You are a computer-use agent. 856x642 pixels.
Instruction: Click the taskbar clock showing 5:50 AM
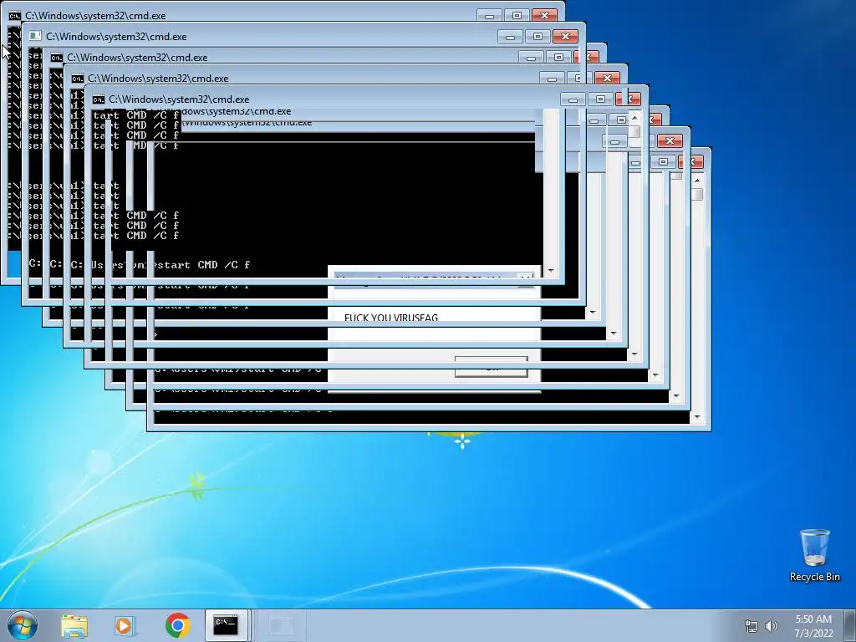point(813,626)
